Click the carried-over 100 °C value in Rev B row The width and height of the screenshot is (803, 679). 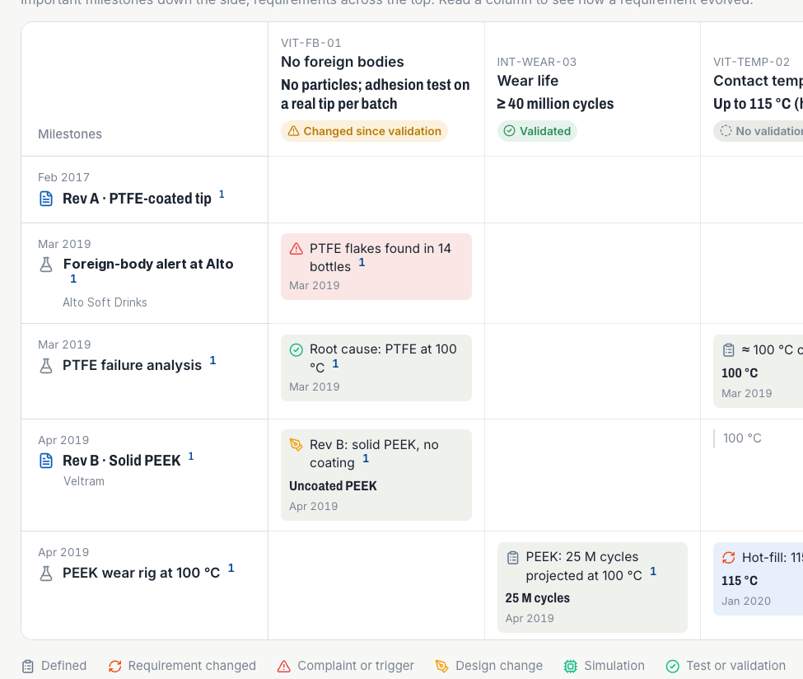pyautogui.click(x=742, y=438)
